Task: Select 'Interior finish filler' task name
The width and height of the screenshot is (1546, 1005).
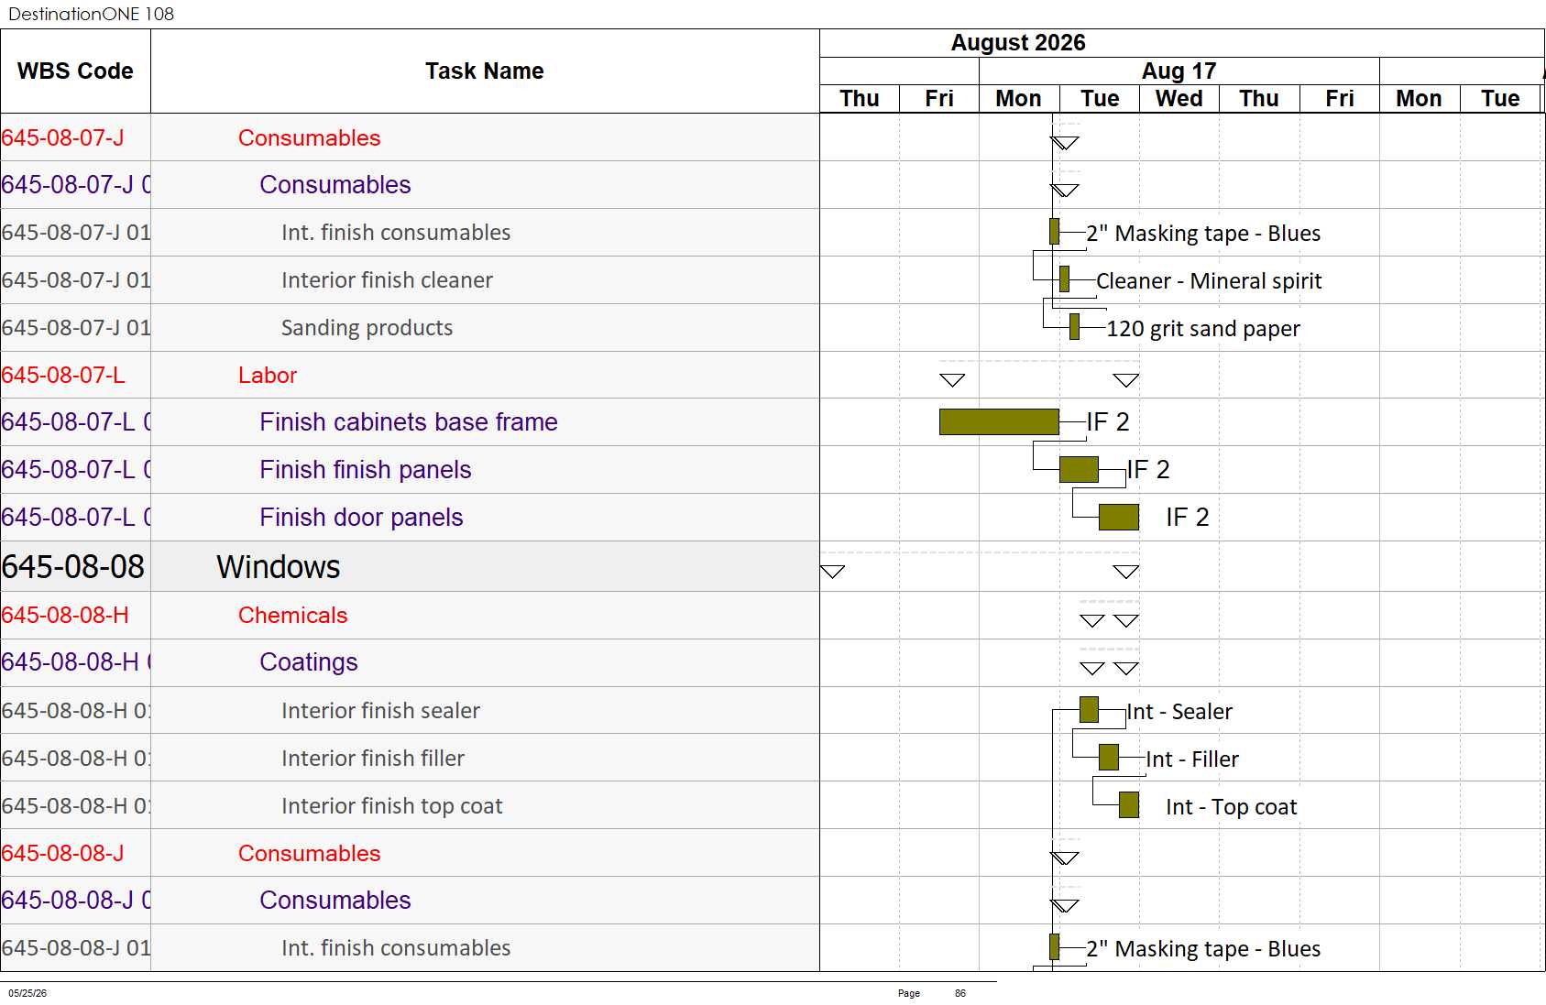Action: pos(373,759)
